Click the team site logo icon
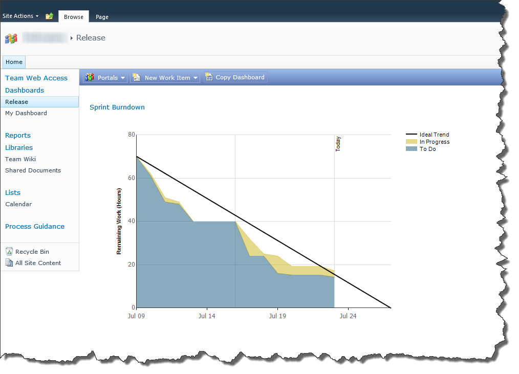The image size is (519, 374). [x=11, y=38]
